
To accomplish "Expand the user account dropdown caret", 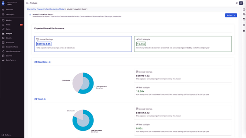I will point(244,3).
